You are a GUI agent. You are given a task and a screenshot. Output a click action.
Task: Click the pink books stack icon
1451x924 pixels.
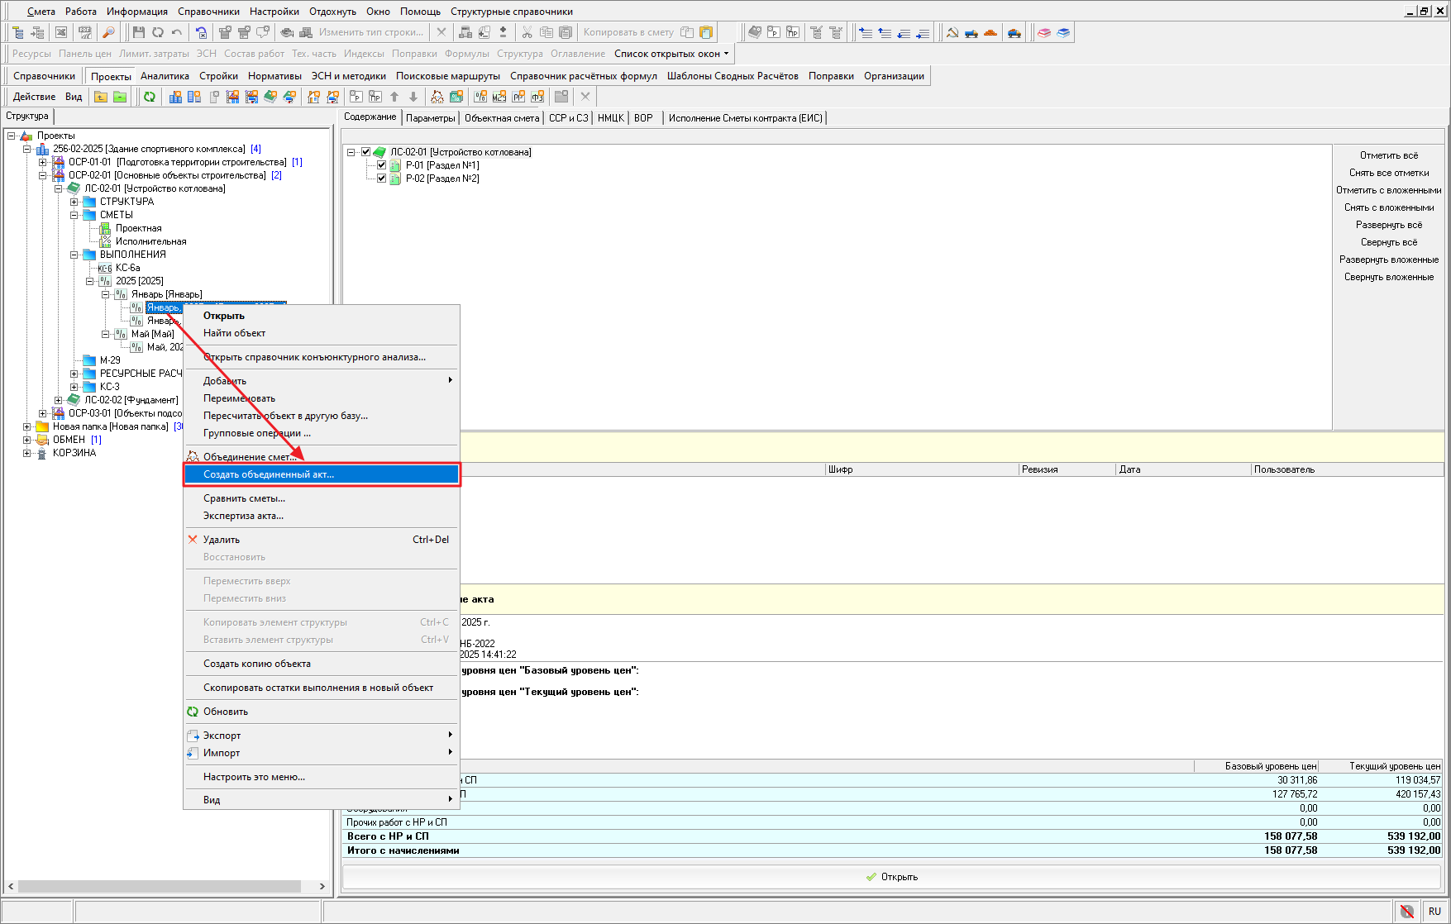(1044, 32)
